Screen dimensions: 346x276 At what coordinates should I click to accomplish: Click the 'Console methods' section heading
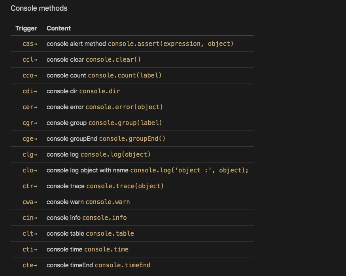pos(39,8)
